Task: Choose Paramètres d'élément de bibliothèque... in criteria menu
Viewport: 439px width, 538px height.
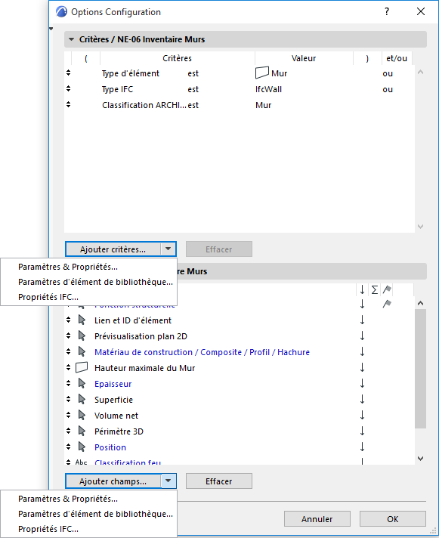Action: (95, 282)
